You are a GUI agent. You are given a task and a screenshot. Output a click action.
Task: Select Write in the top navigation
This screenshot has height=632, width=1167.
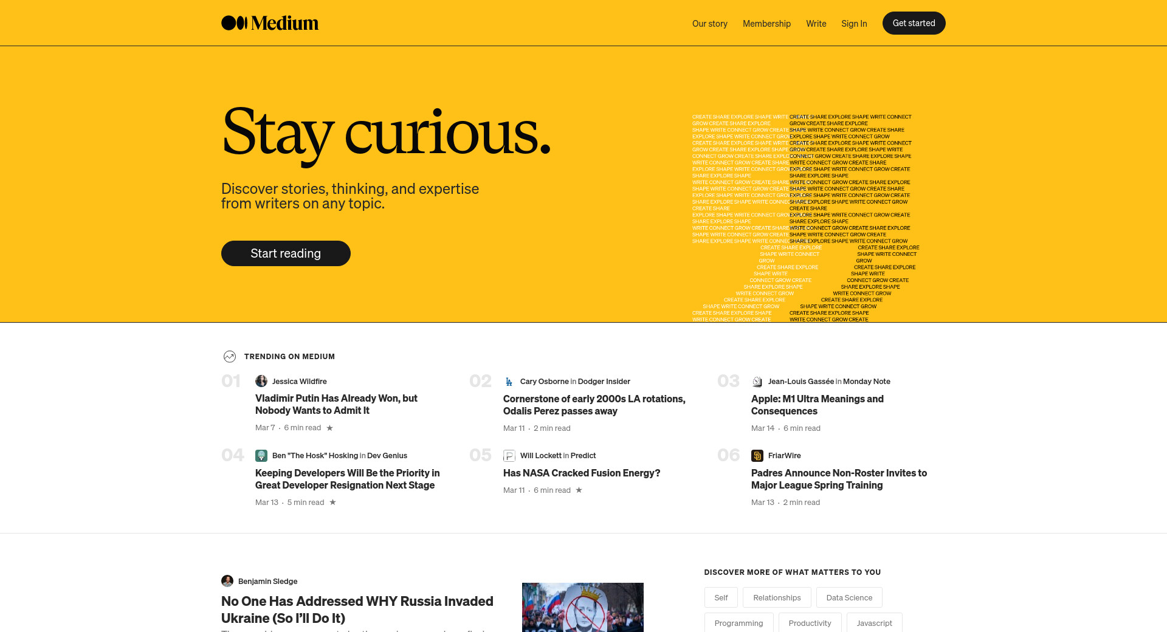pyautogui.click(x=816, y=24)
